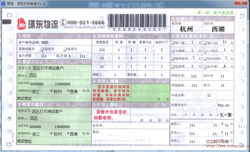Click the receiver contact name 四五
This screenshot has height=152, width=250.
pos(34,118)
